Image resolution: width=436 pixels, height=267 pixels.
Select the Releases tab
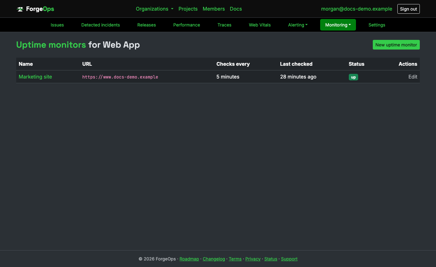[x=146, y=25]
